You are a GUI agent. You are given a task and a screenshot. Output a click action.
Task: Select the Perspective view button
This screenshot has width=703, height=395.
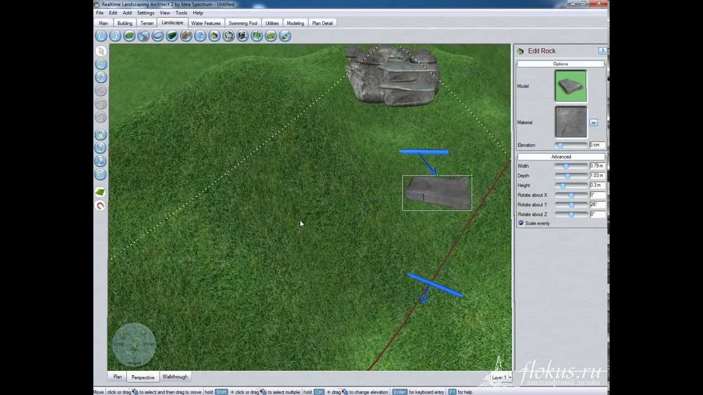pyautogui.click(x=143, y=377)
